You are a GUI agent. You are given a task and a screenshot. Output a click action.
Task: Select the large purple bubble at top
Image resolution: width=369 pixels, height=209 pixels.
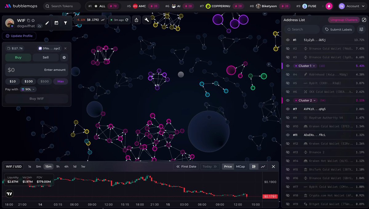(218, 19)
